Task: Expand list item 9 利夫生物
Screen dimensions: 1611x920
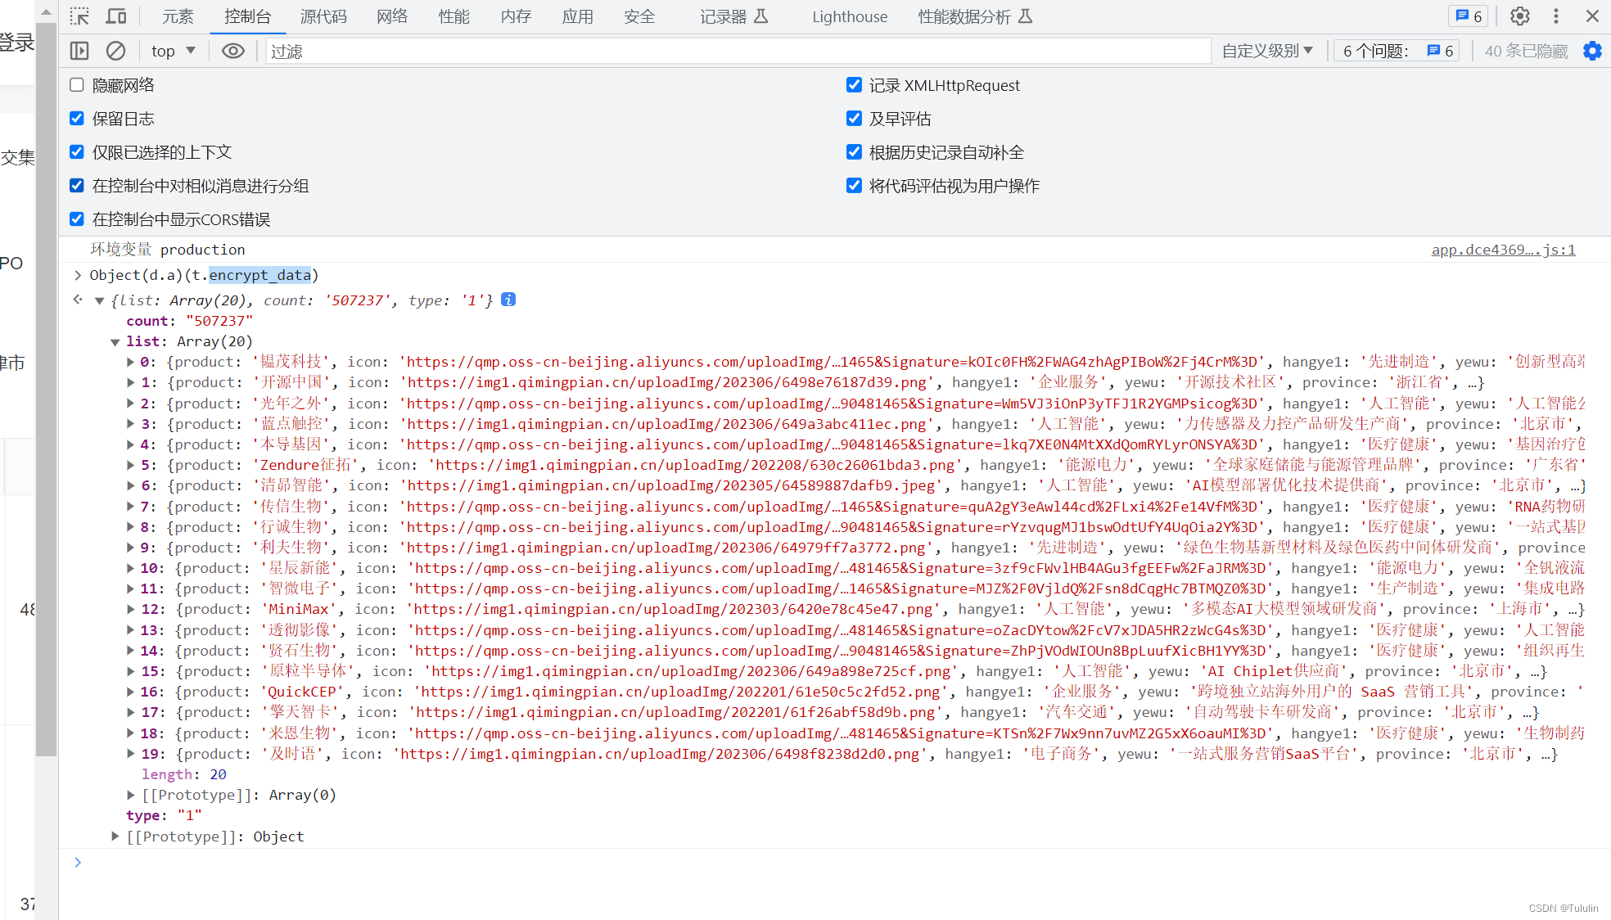Action: click(x=130, y=548)
